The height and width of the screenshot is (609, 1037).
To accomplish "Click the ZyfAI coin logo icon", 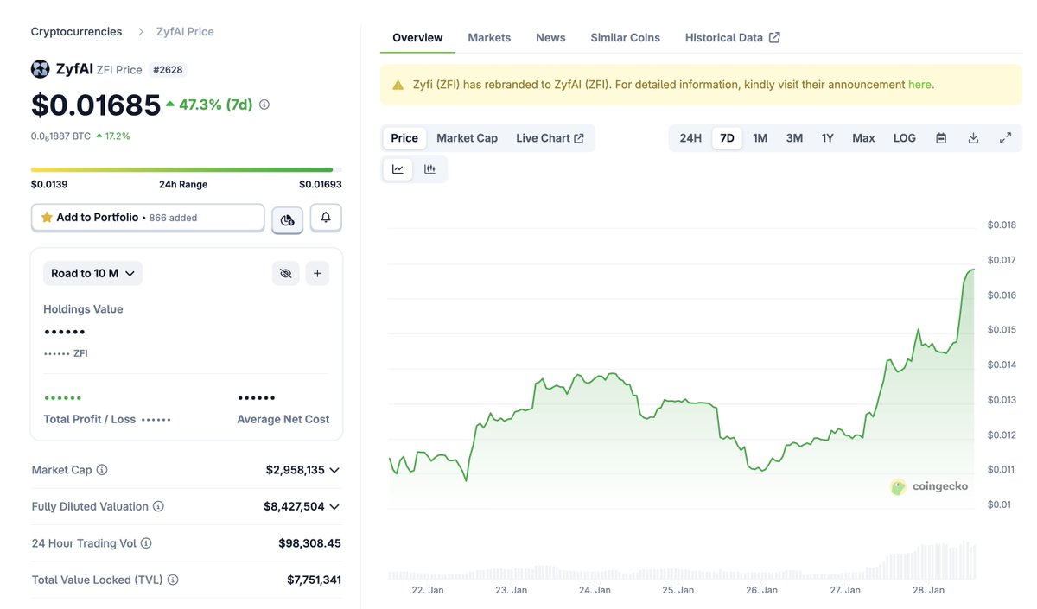I will (x=40, y=69).
